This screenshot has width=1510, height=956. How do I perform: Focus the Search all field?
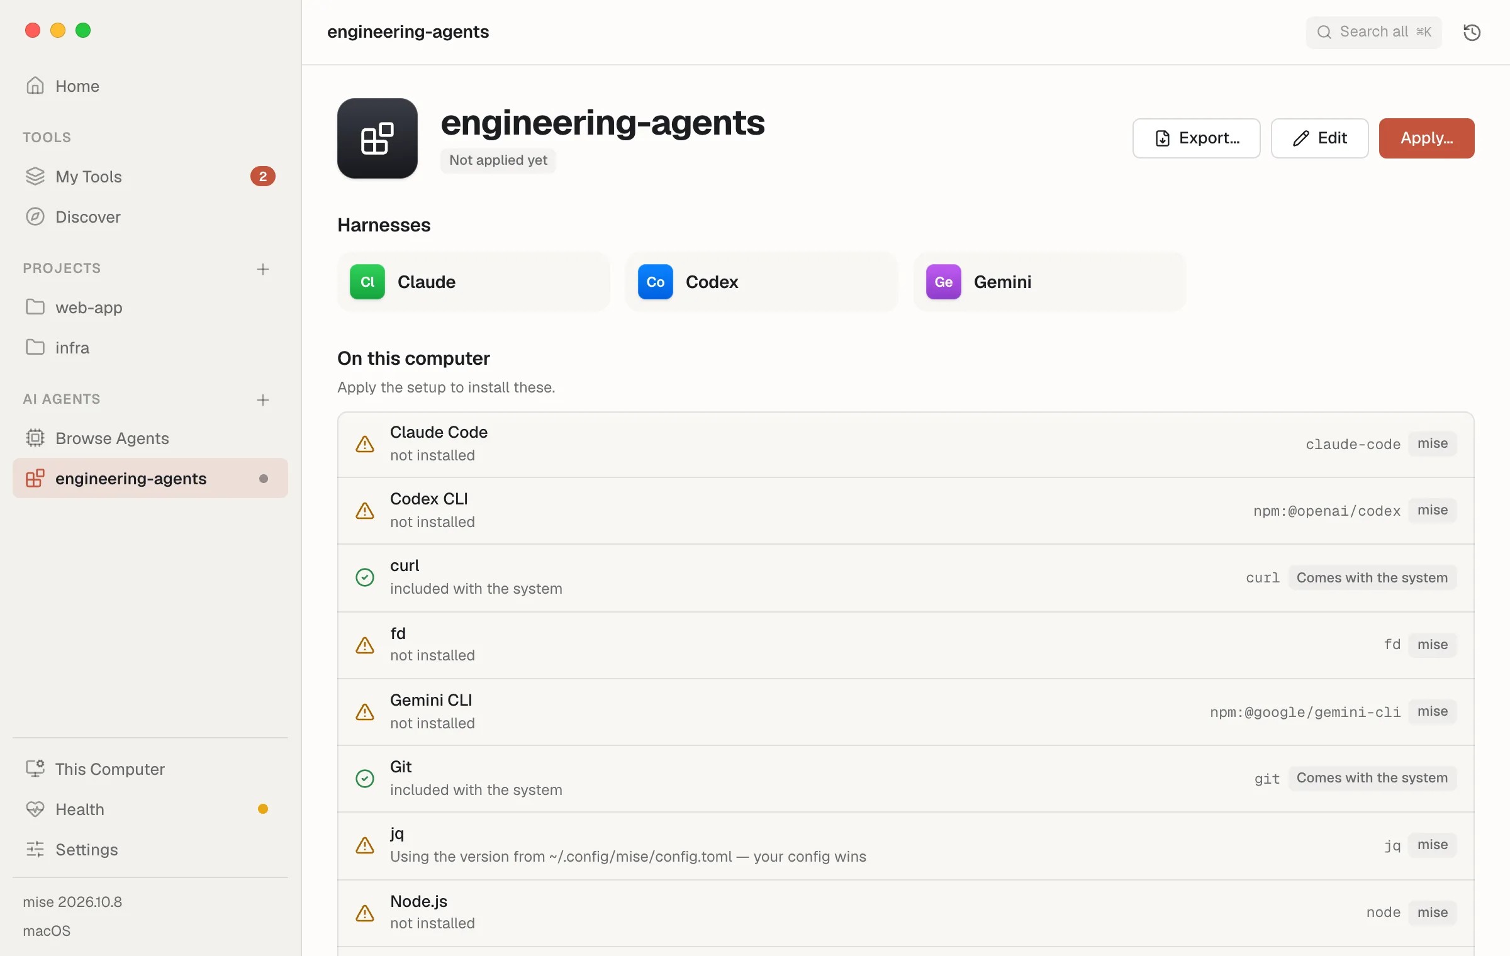(1373, 32)
